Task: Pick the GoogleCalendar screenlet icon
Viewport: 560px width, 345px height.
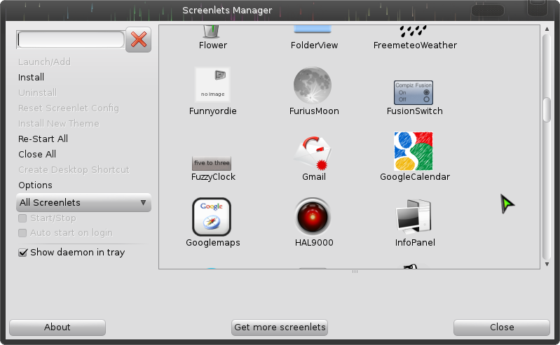Action: coord(414,151)
